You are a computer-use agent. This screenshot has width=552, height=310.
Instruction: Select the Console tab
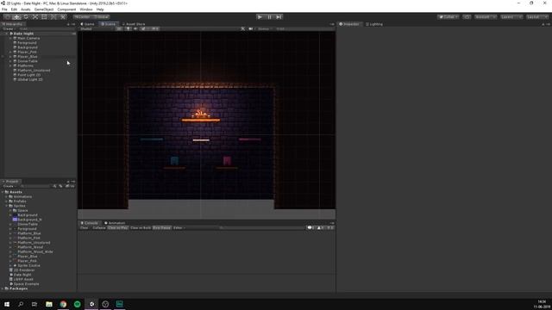pyautogui.click(x=90, y=223)
